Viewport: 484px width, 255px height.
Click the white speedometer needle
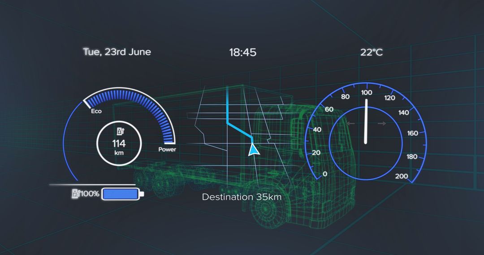(x=366, y=121)
